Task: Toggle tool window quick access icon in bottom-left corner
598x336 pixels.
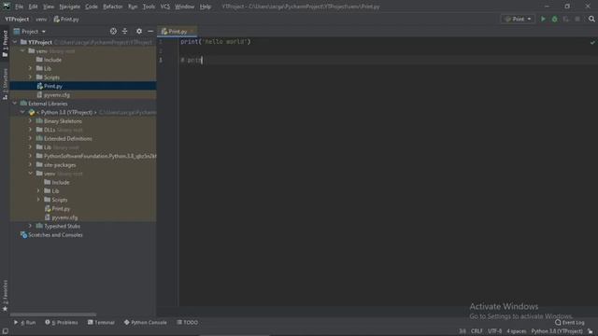Action: (x=5, y=331)
